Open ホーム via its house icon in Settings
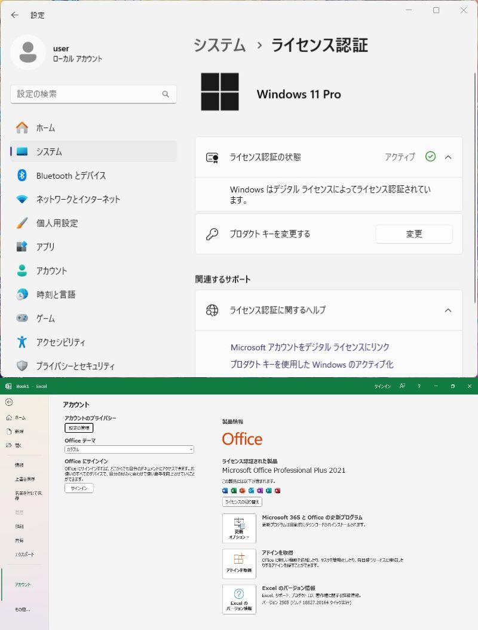The height and width of the screenshot is (630, 478). click(x=22, y=128)
